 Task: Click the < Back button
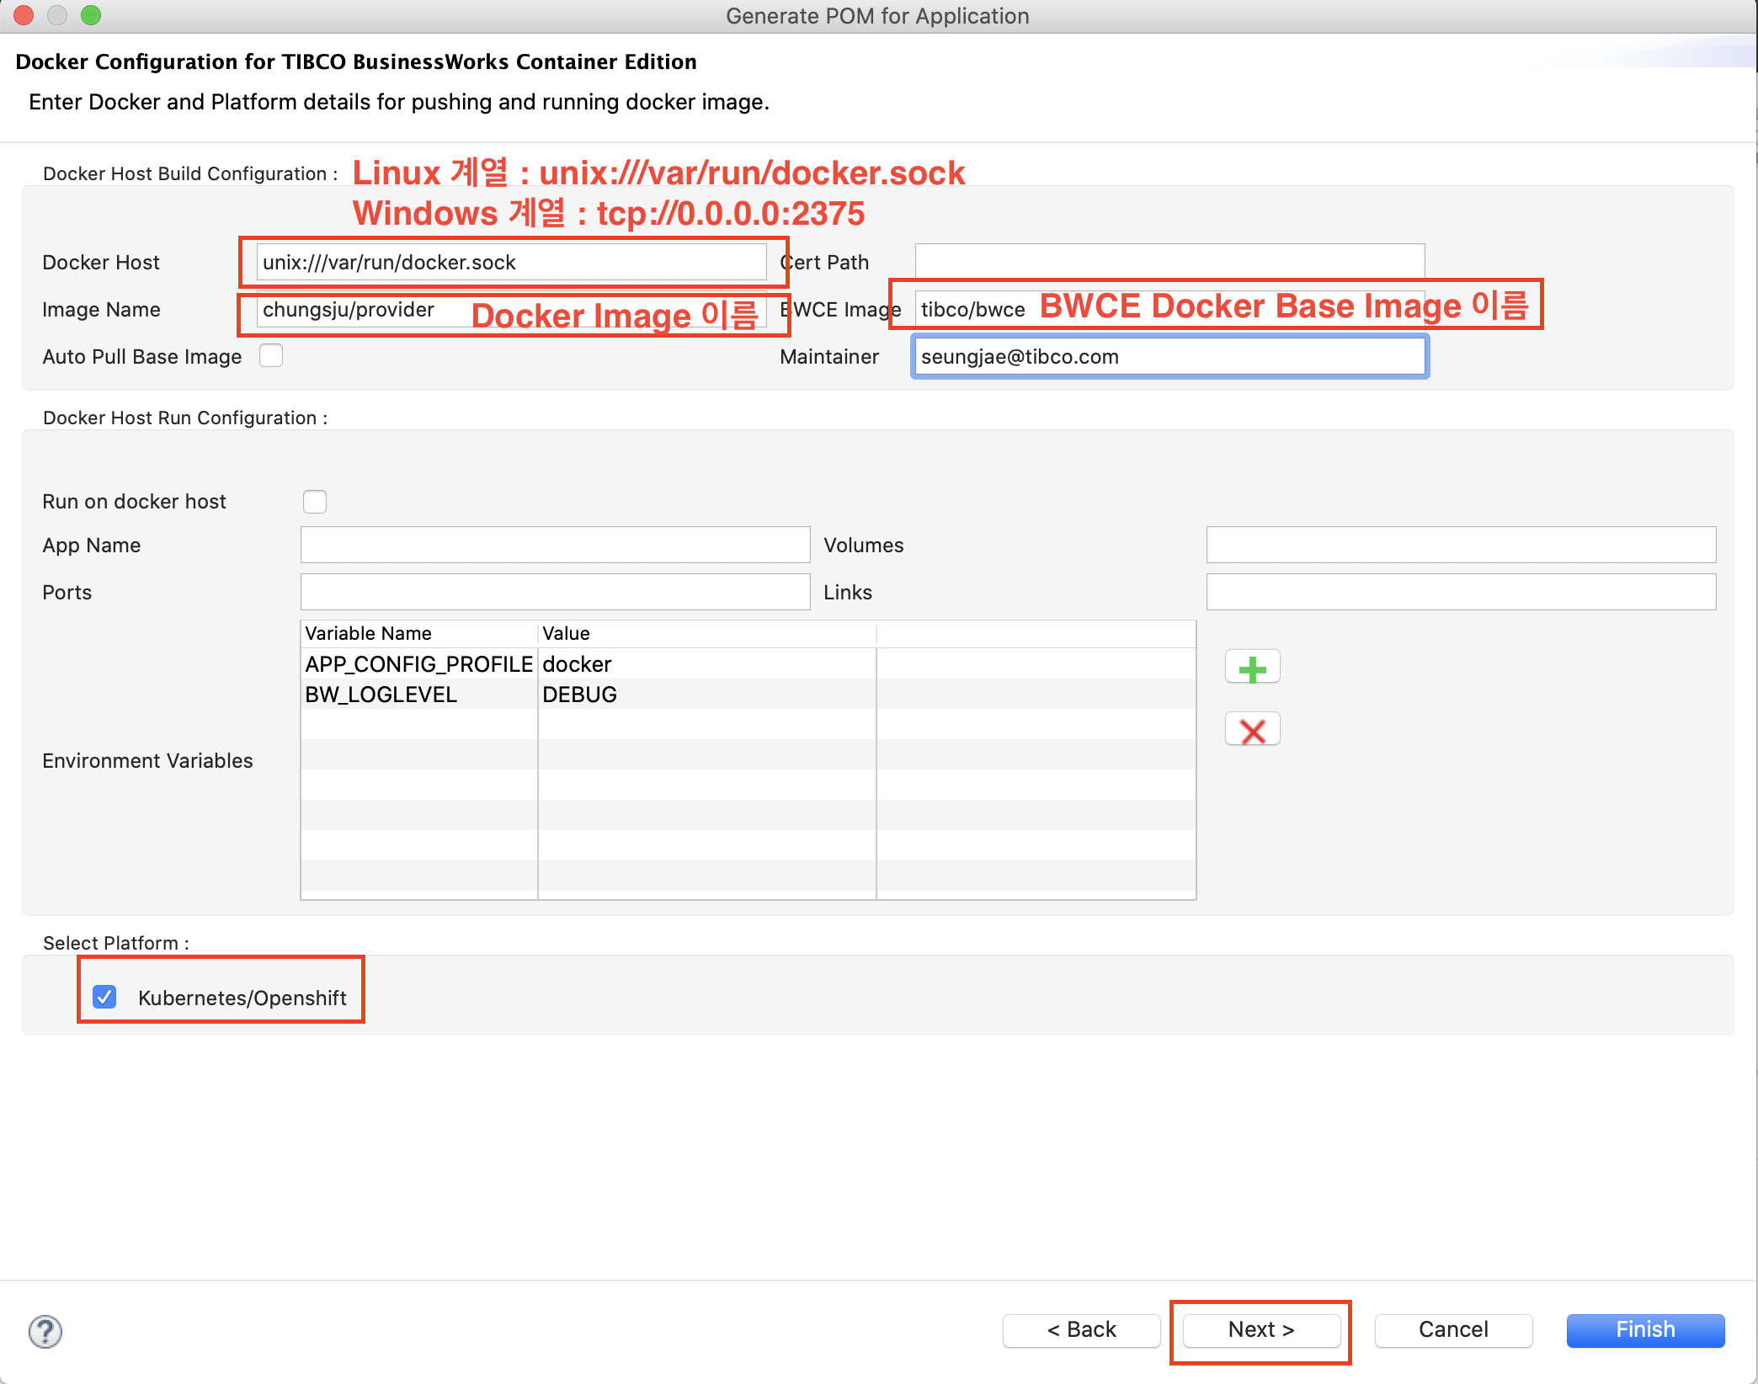coord(1081,1330)
